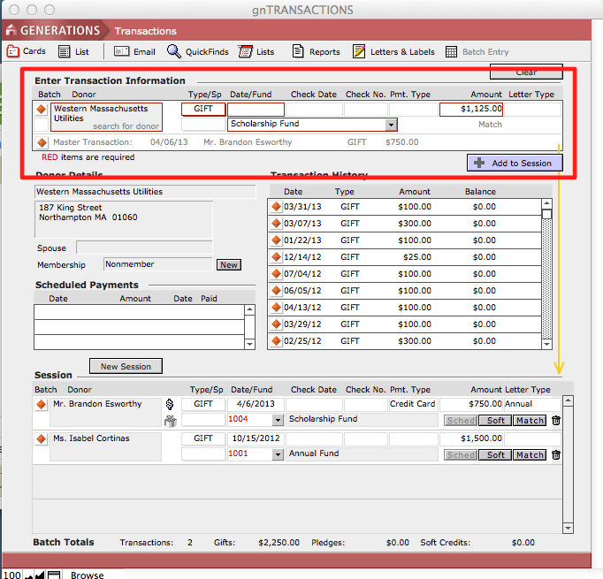This screenshot has width=603, height=579.
Task: Delete Brandon Esworthy's session transaction
Action: point(556,421)
